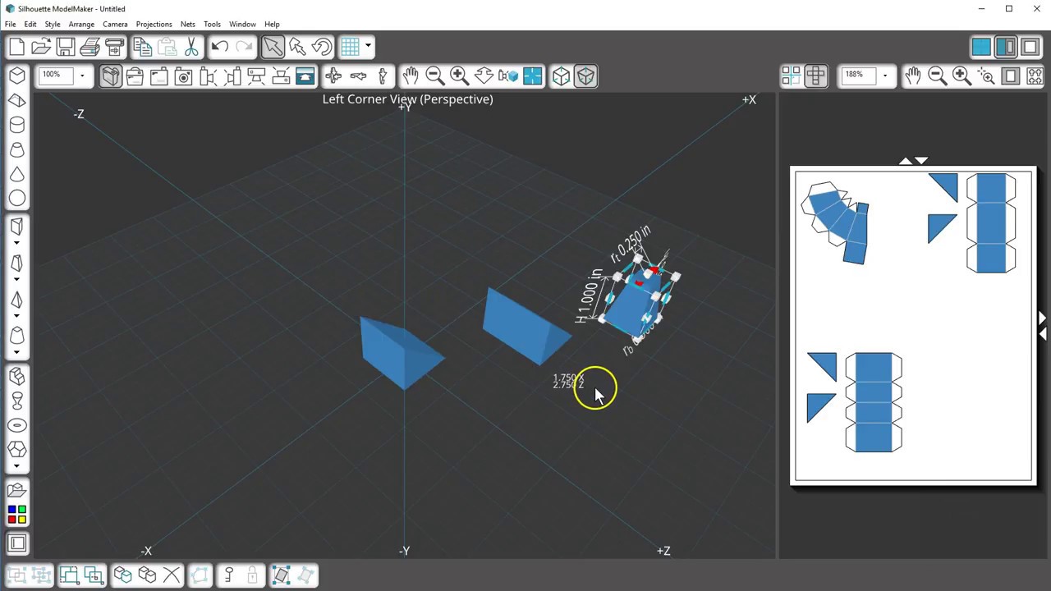Click the 100% zoom field
Viewport: 1051px width, 591px height.
[x=57, y=76]
